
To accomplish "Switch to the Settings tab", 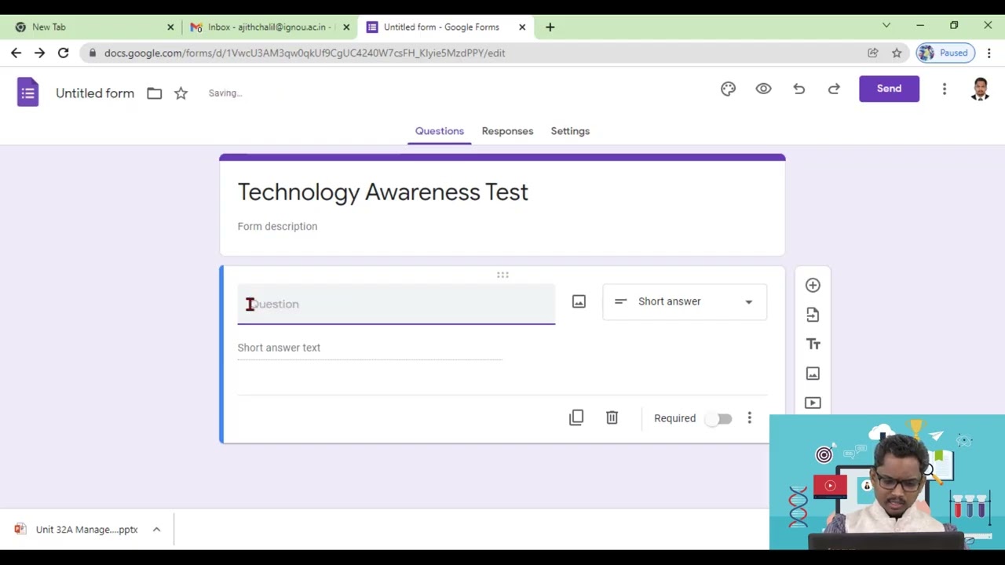I will [570, 131].
